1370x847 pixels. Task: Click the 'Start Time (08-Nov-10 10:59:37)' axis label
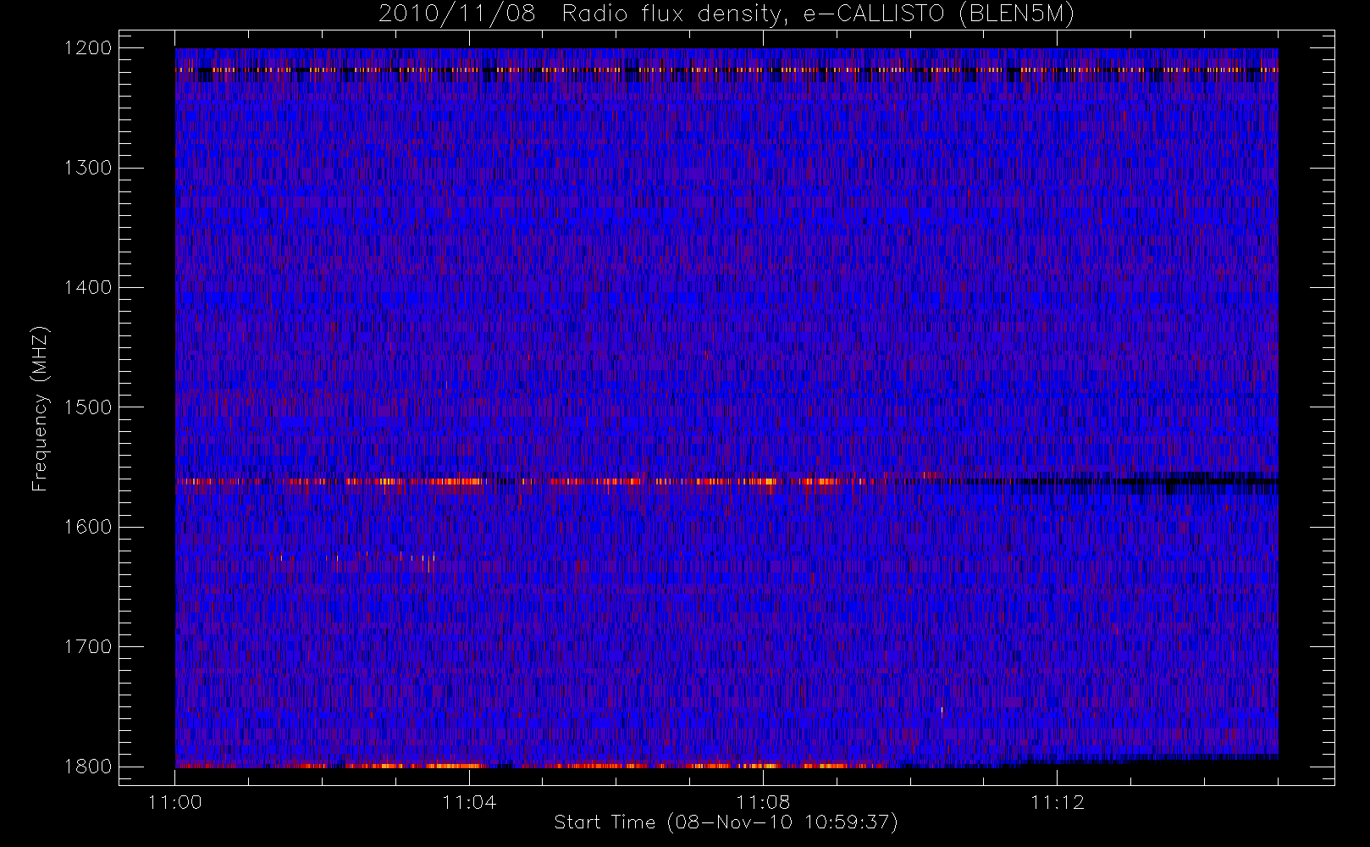(x=726, y=822)
